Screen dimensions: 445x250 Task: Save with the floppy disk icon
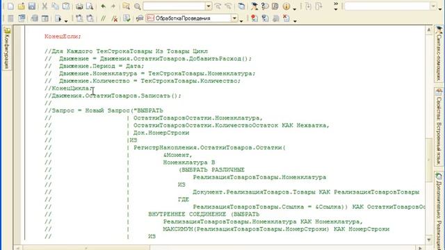click(x=32, y=6)
